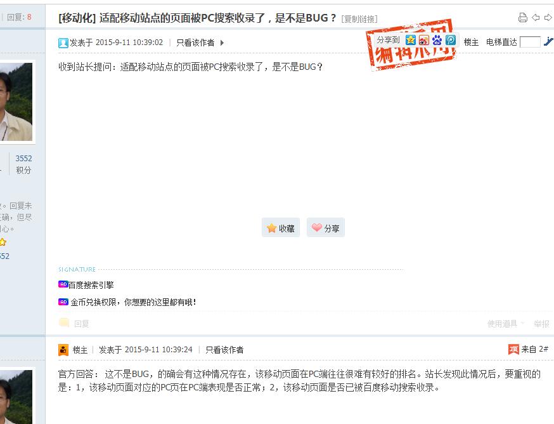
Task: Share to Tencent Weibo blue icon
Action: point(450,40)
